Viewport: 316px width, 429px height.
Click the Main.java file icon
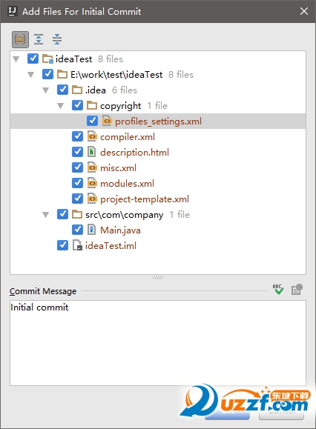point(92,230)
